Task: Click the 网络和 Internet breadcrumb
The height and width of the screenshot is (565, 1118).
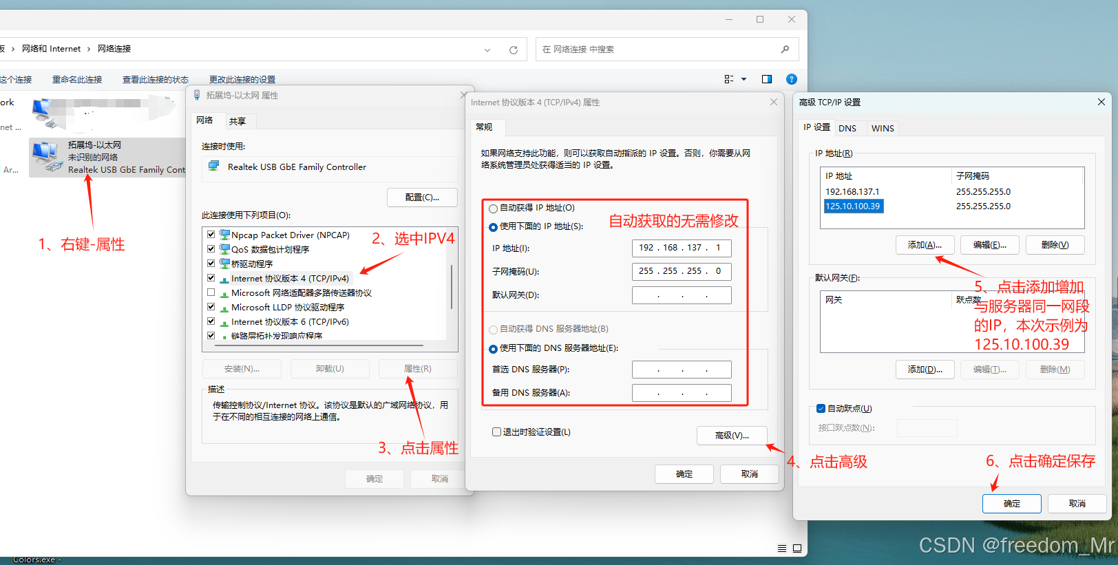Action: coord(52,49)
